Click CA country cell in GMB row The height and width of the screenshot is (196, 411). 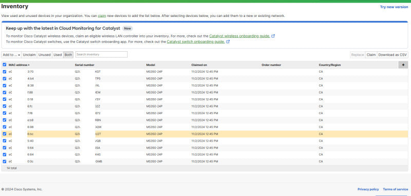pos(321,162)
